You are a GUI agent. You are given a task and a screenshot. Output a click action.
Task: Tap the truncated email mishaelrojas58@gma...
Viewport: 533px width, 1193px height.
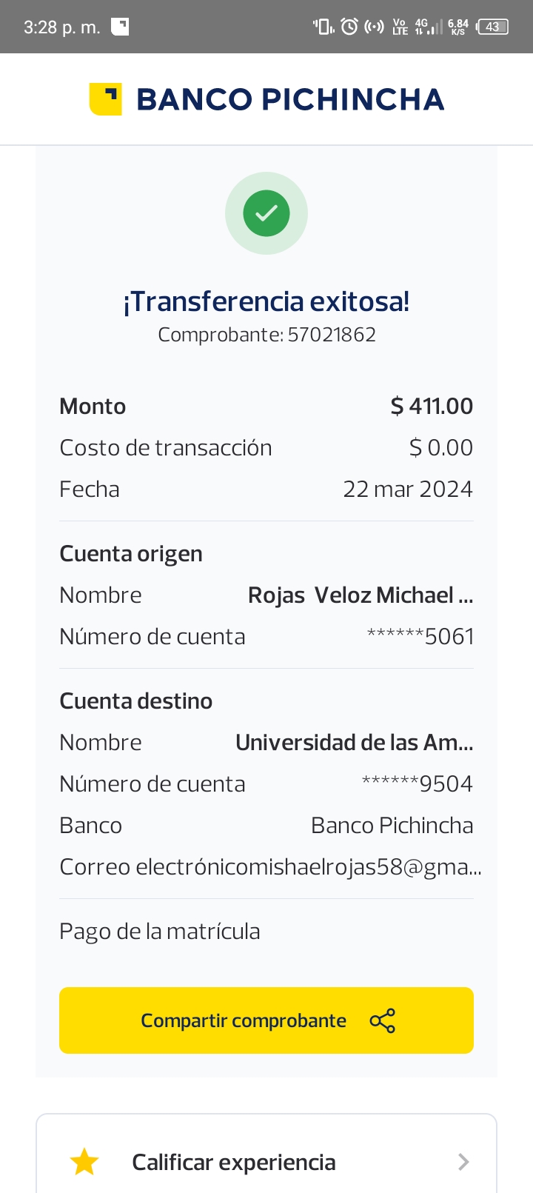pyautogui.click(x=308, y=867)
